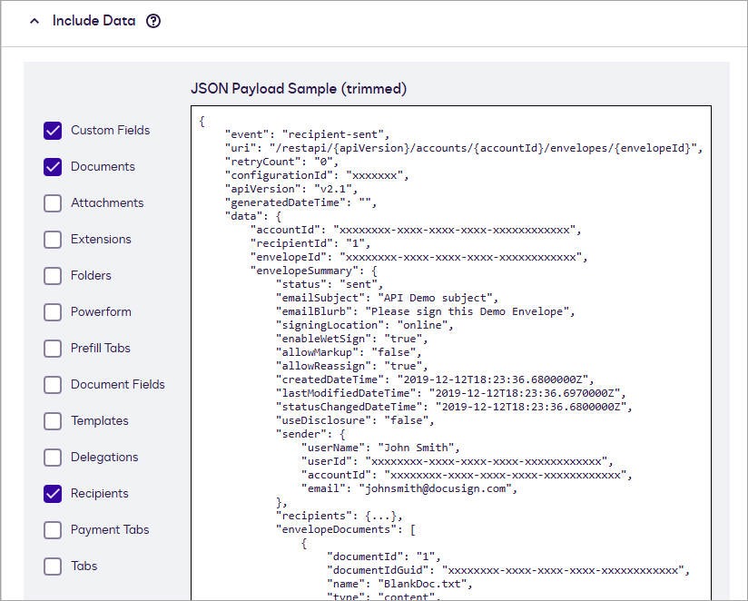Screen dimensions: 748x601
Task: Tick the Tabs checkbox
Action: pyautogui.click(x=53, y=567)
